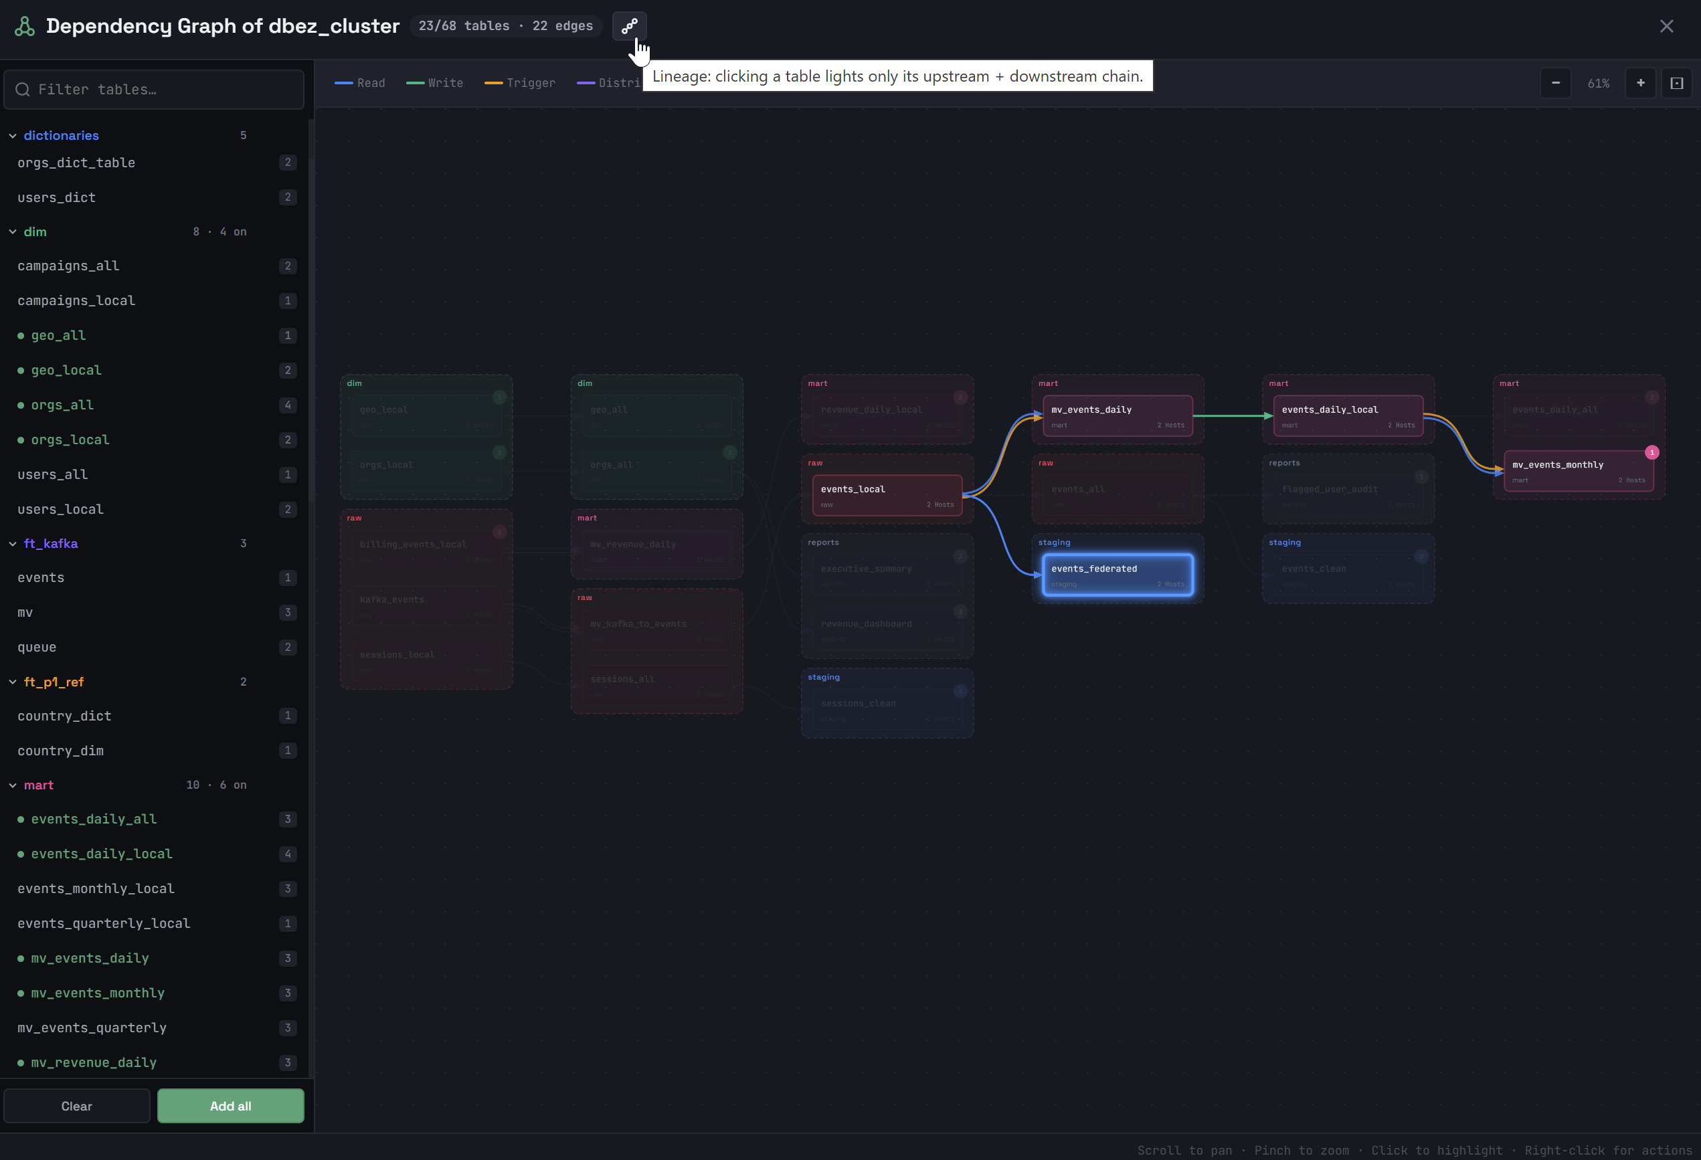The height and width of the screenshot is (1160, 1701).
Task: Click the Clear button
Action: (77, 1106)
